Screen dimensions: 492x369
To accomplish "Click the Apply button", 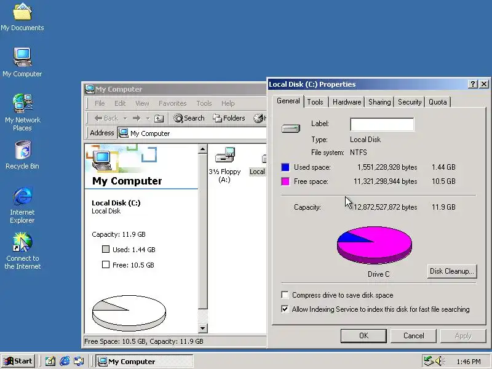I will (x=463, y=336).
